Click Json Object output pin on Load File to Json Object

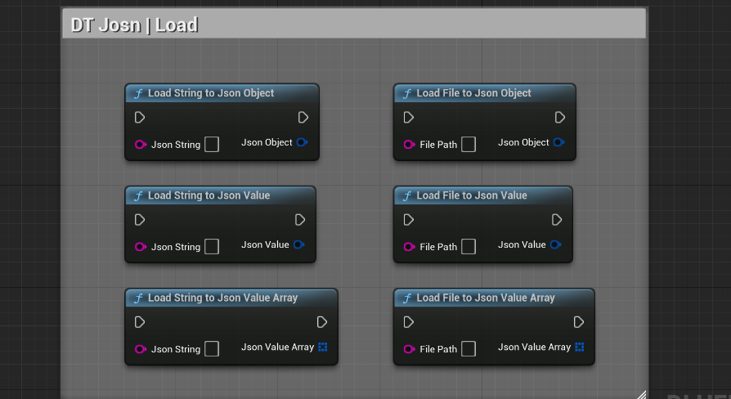pyautogui.click(x=558, y=142)
